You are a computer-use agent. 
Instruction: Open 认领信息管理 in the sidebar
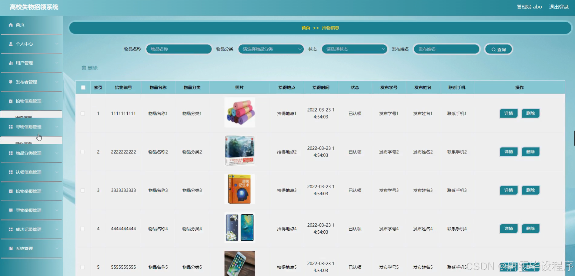pos(32,172)
